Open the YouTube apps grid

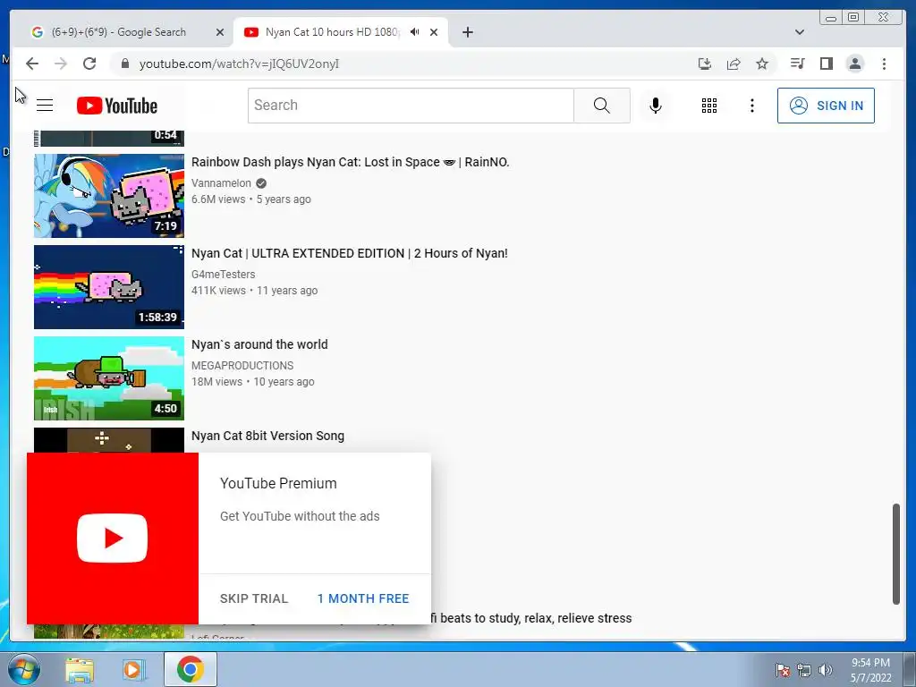click(x=709, y=106)
